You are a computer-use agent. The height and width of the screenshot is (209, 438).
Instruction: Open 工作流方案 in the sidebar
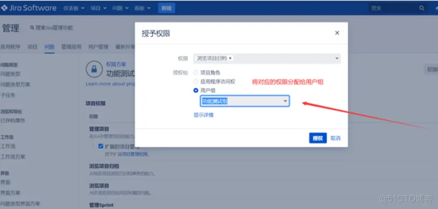[x=13, y=156]
